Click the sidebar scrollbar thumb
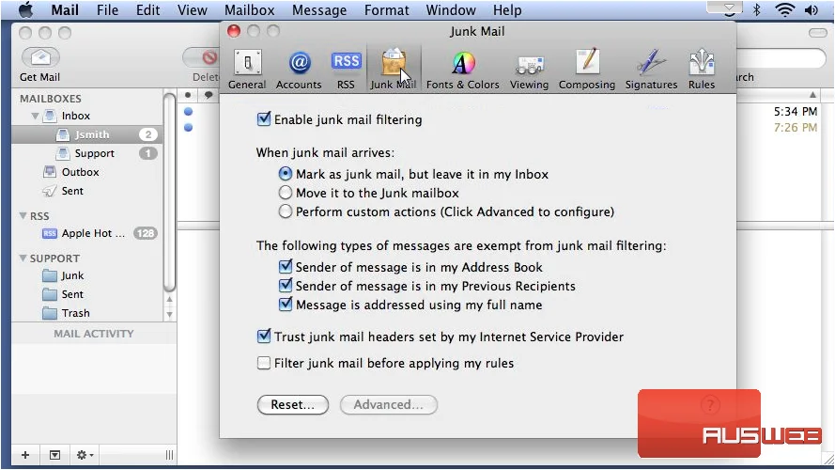Image resolution: width=835 pixels, height=470 pixels. click(x=169, y=192)
